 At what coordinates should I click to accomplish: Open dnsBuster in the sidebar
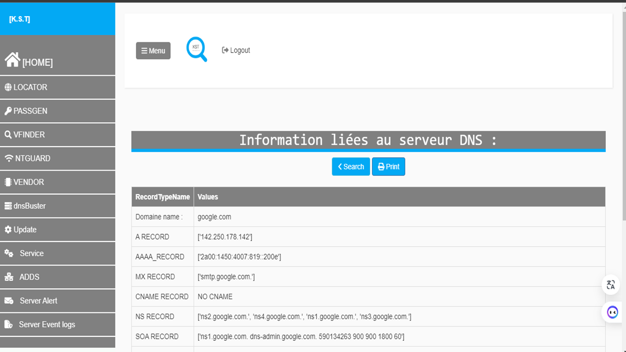(x=29, y=206)
